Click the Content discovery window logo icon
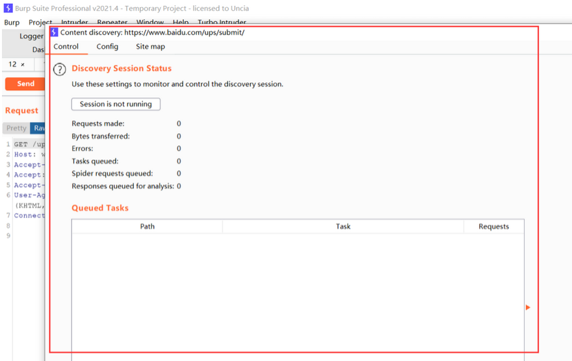Image resolution: width=572 pixels, height=361 pixels. coord(55,32)
